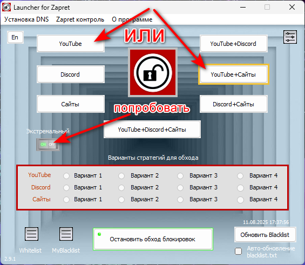Viewport: 305px width, 265px height.
Task: Click the MyBlacklist label text
Action: [66, 250]
